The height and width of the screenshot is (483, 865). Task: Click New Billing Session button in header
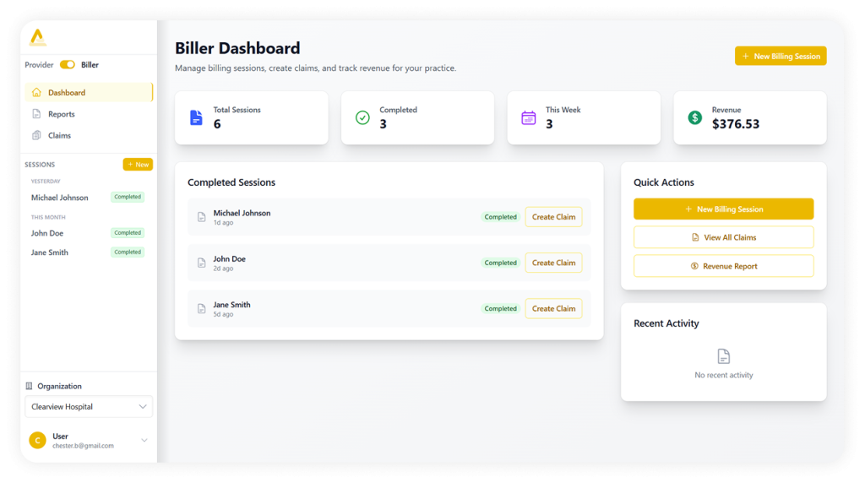tap(781, 56)
